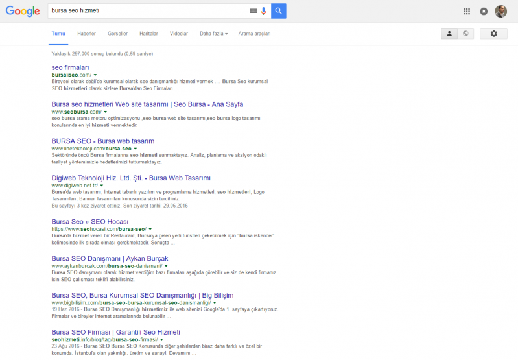Open 'Bursa SEO, Bursa Kurumsal SEO Danışmanlığı' result
The height and width of the screenshot is (360, 518).
(x=143, y=295)
